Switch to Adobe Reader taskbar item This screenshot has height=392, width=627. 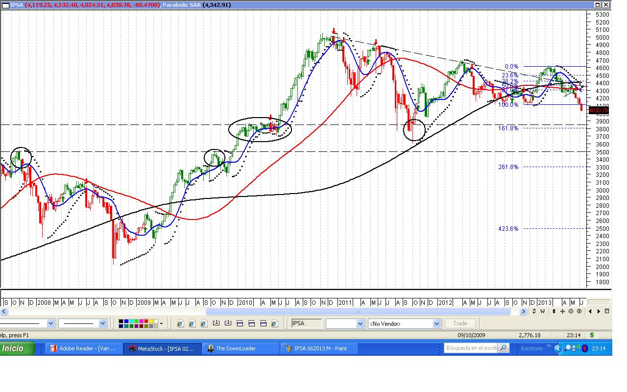[82, 348]
